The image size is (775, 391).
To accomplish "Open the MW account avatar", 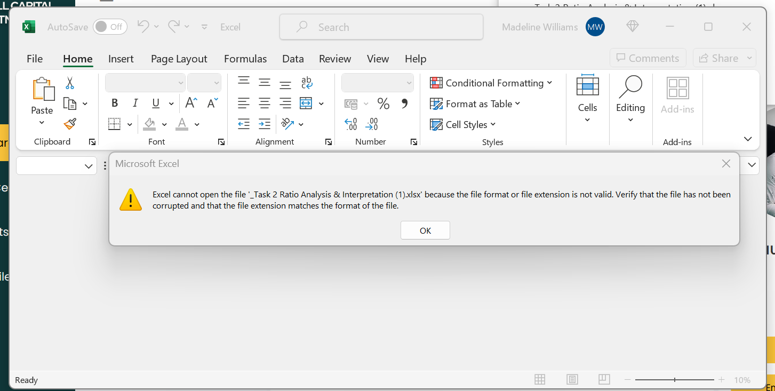I will 595,27.
